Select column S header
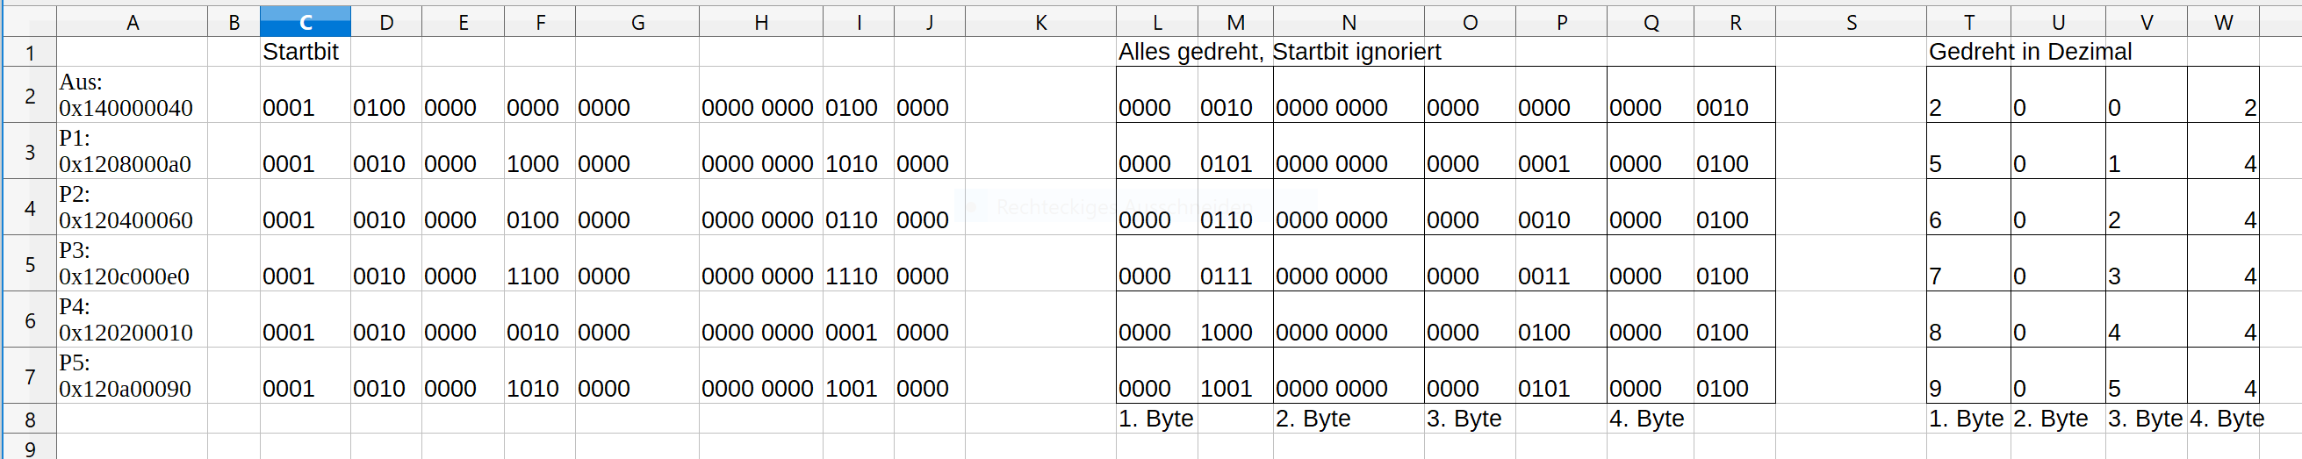 click(1850, 22)
